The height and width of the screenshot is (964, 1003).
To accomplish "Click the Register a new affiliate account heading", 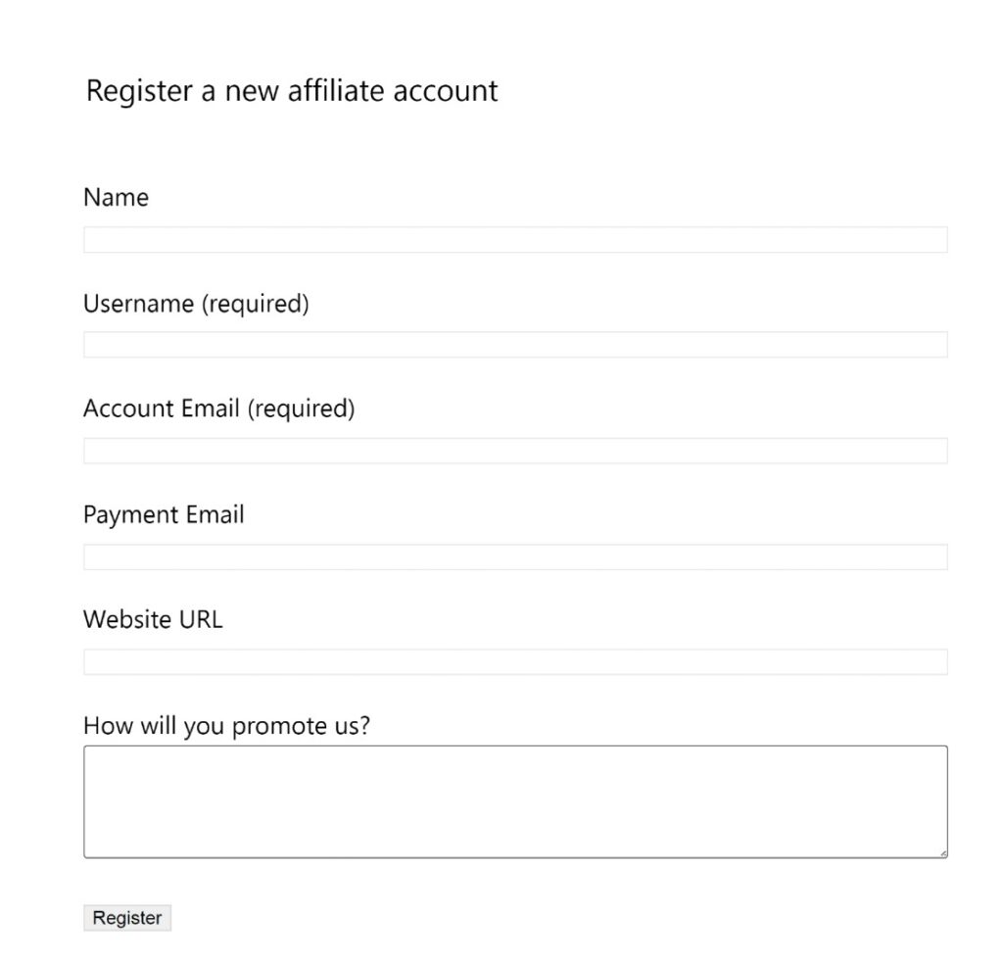I will pyautogui.click(x=292, y=91).
